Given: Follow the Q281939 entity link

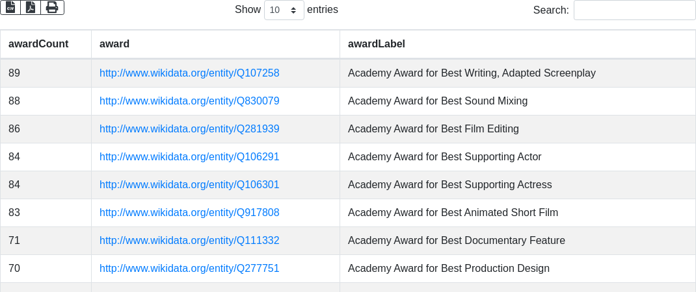Looking at the screenshot, I should [189, 129].
